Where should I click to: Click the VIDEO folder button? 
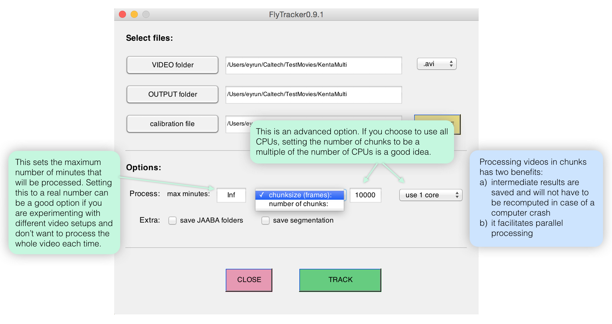click(172, 65)
